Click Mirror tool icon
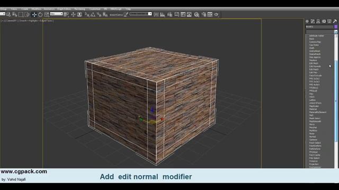 click(156, 14)
